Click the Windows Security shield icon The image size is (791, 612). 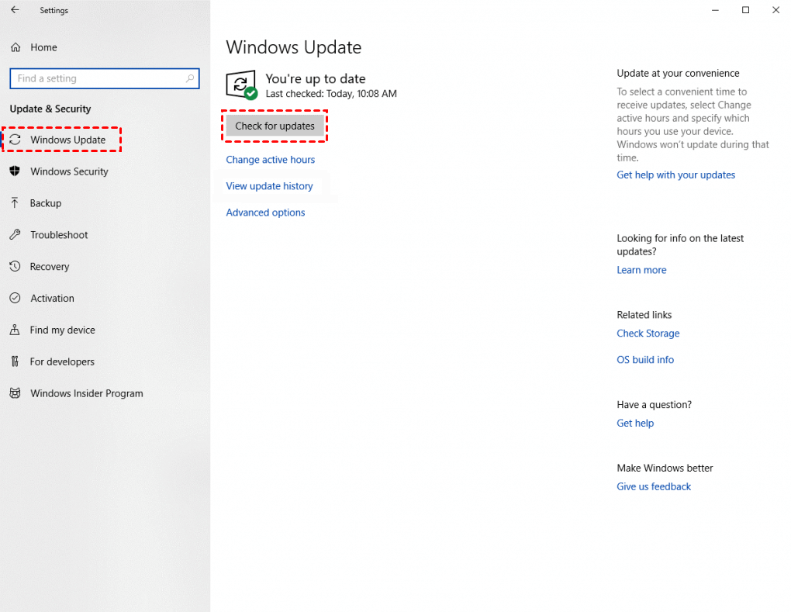click(15, 171)
